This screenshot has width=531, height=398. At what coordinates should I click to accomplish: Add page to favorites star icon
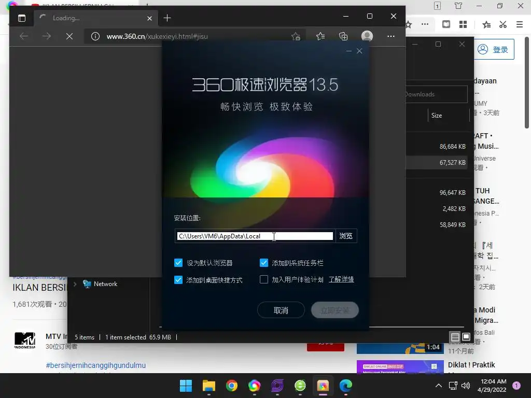click(x=296, y=36)
